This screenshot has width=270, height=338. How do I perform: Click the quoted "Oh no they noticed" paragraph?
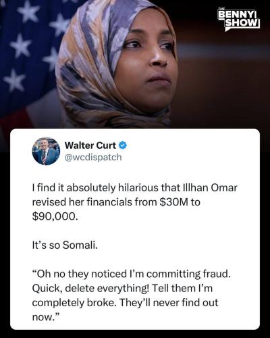click(132, 295)
